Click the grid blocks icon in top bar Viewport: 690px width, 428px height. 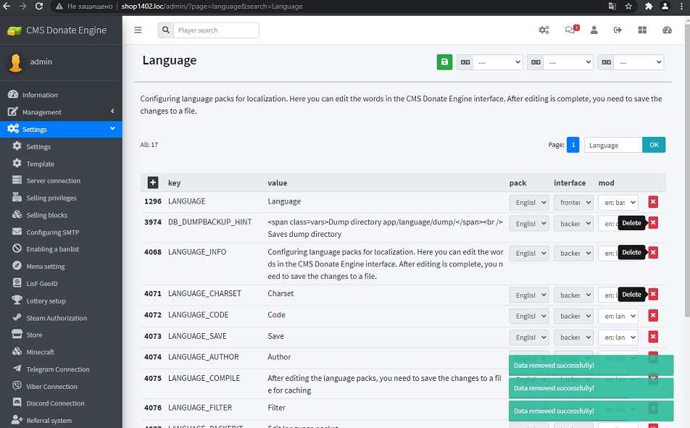coord(642,30)
